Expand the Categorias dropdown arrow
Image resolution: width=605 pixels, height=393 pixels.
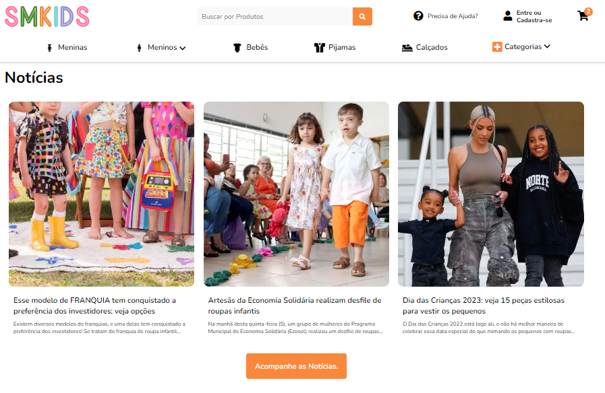click(547, 46)
